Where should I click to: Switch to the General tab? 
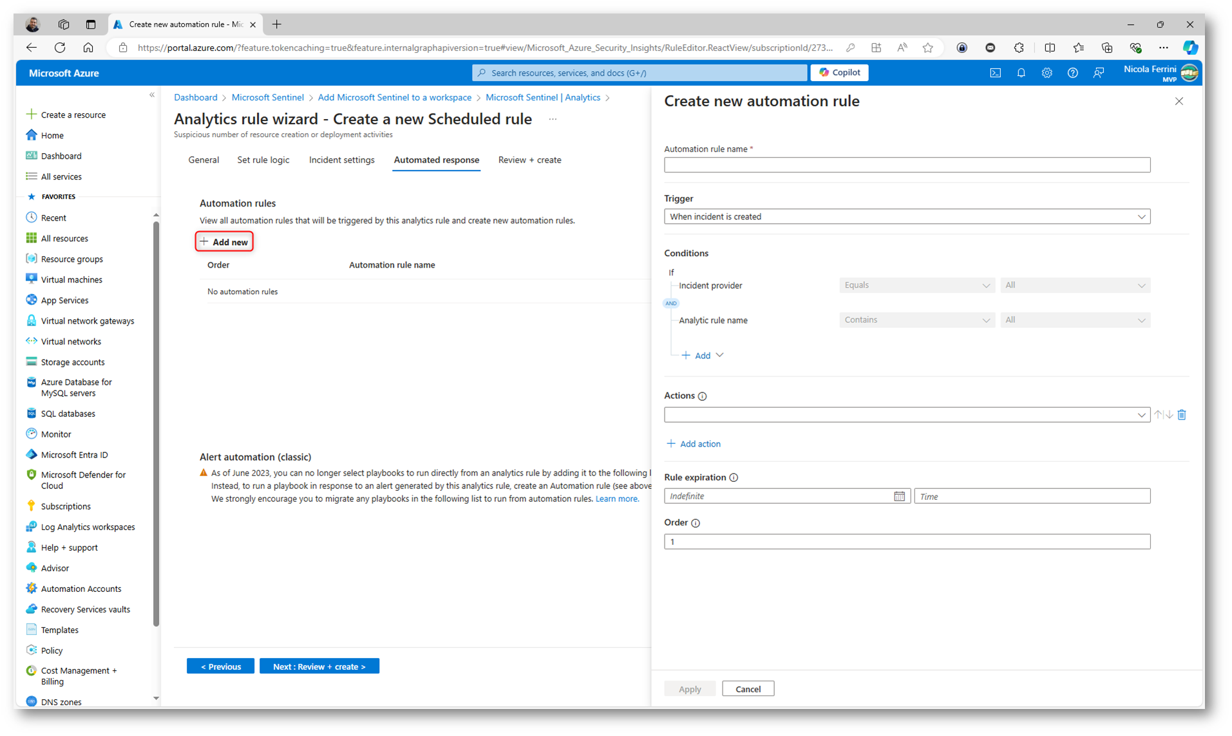pyautogui.click(x=204, y=160)
